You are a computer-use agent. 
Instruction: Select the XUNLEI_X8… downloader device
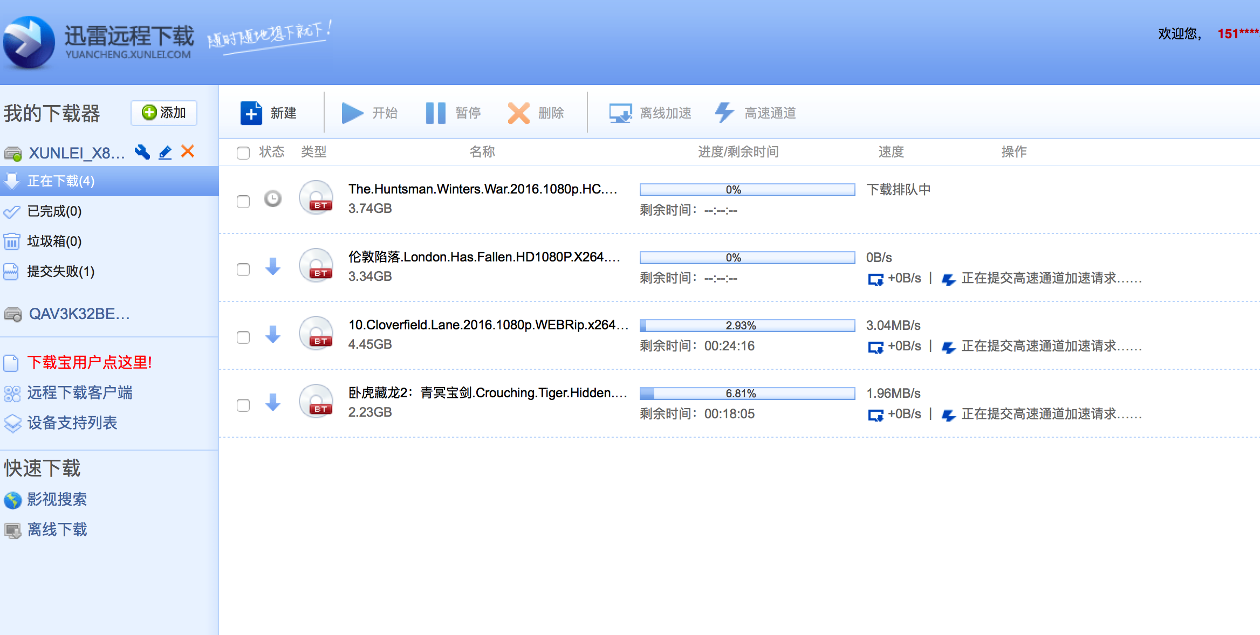77,153
